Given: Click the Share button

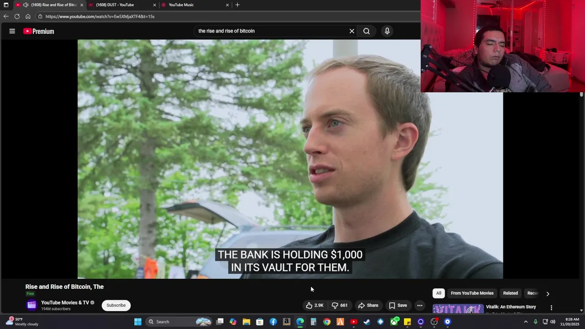Looking at the screenshot, I should tap(368, 305).
